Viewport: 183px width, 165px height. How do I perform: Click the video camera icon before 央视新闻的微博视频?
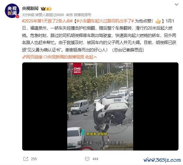coord(45,57)
